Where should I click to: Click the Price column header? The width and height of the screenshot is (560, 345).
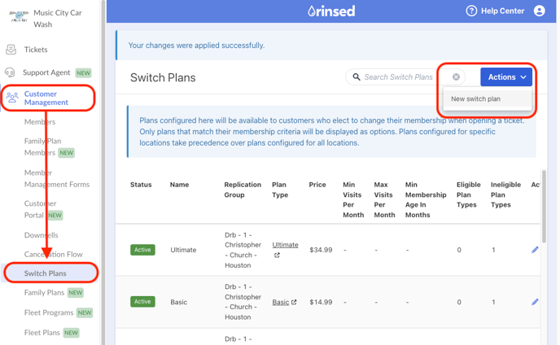tap(317, 185)
